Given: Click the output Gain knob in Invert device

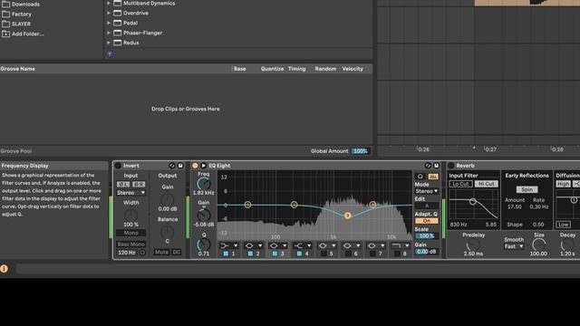Looking at the screenshot, I should [167, 199].
